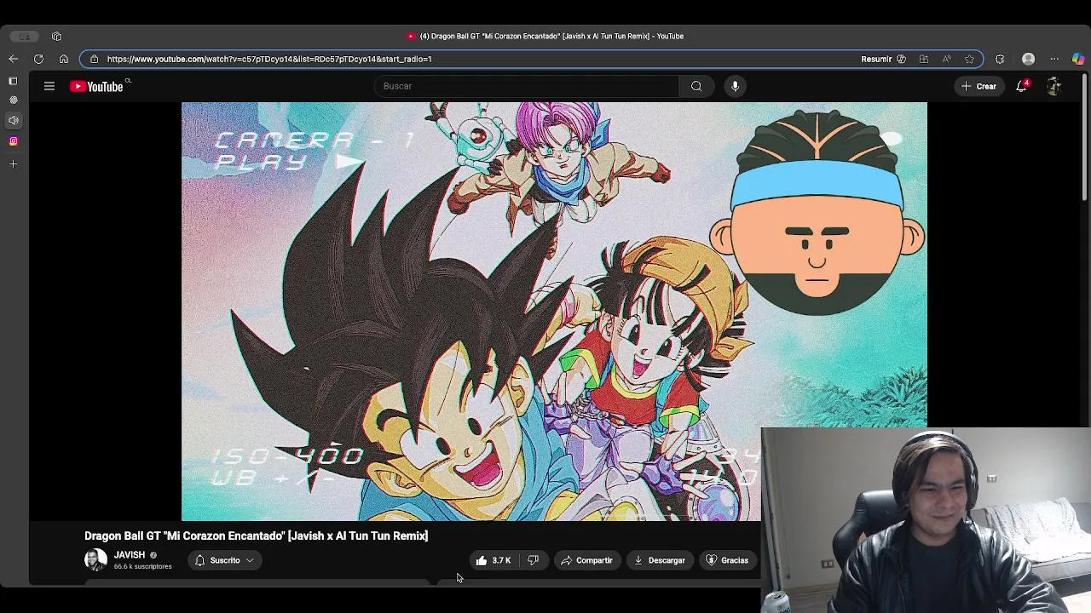
Task: Open browser extensions menu
Action: 1000,59
